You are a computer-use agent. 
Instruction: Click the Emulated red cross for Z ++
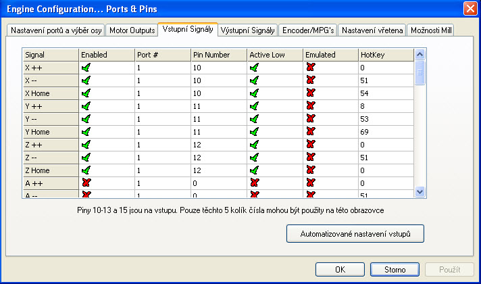(311, 145)
